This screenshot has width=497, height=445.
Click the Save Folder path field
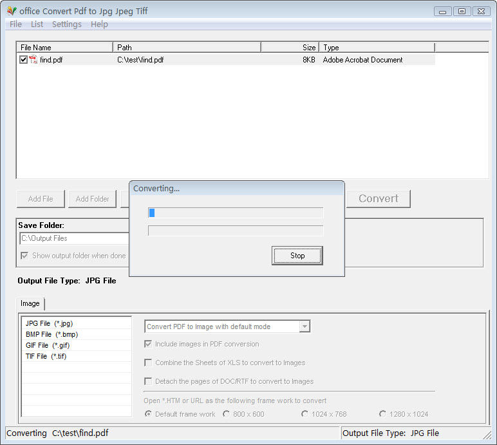coord(75,238)
